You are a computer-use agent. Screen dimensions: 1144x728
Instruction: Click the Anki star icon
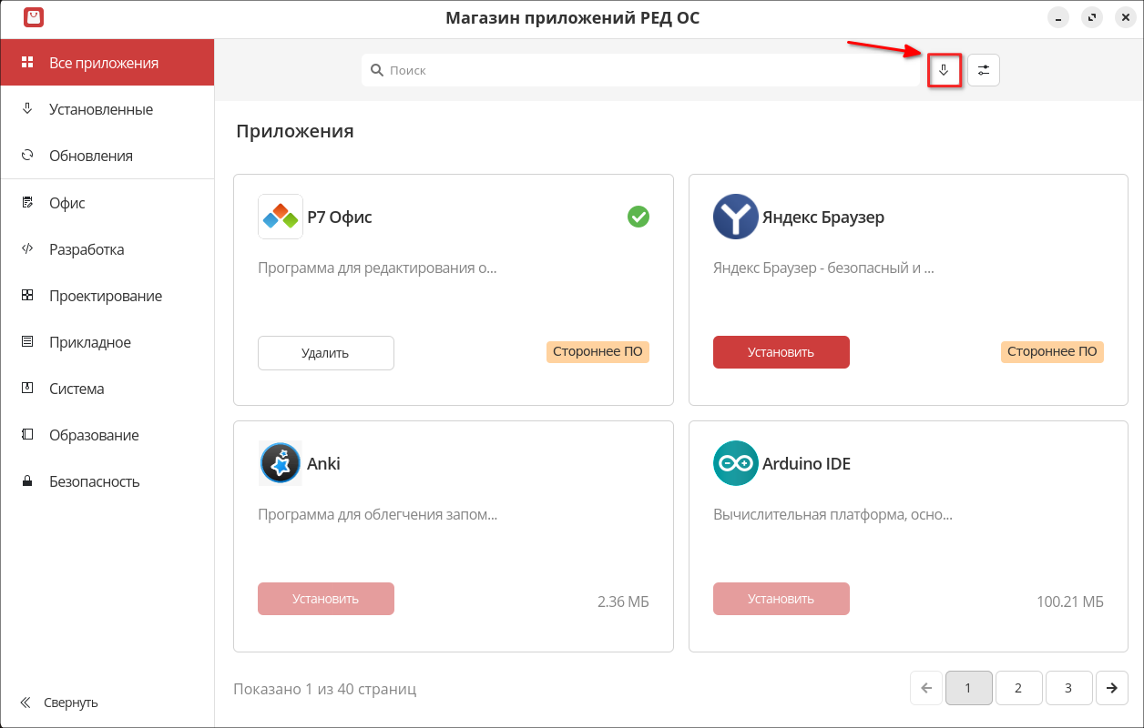280,463
